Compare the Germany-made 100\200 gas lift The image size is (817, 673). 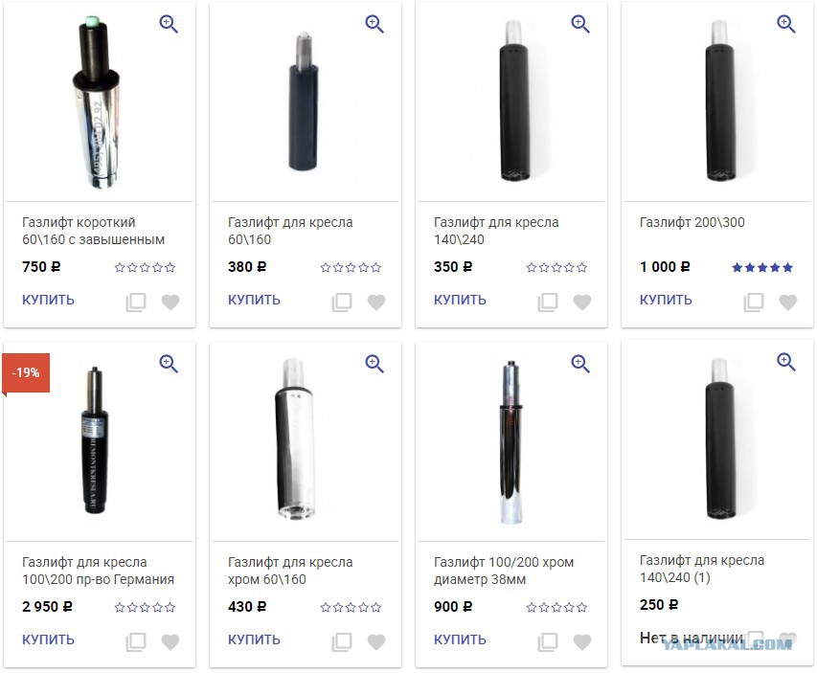click(136, 642)
